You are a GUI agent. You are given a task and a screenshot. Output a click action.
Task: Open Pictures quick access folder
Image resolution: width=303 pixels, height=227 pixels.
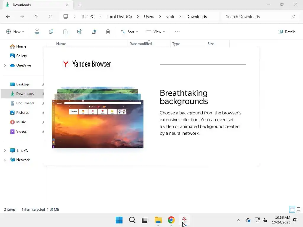pyautogui.click(x=22, y=113)
